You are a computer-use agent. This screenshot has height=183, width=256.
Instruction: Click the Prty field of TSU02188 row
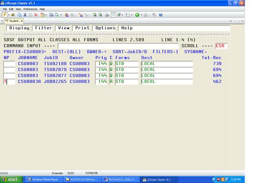(x=101, y=64)
